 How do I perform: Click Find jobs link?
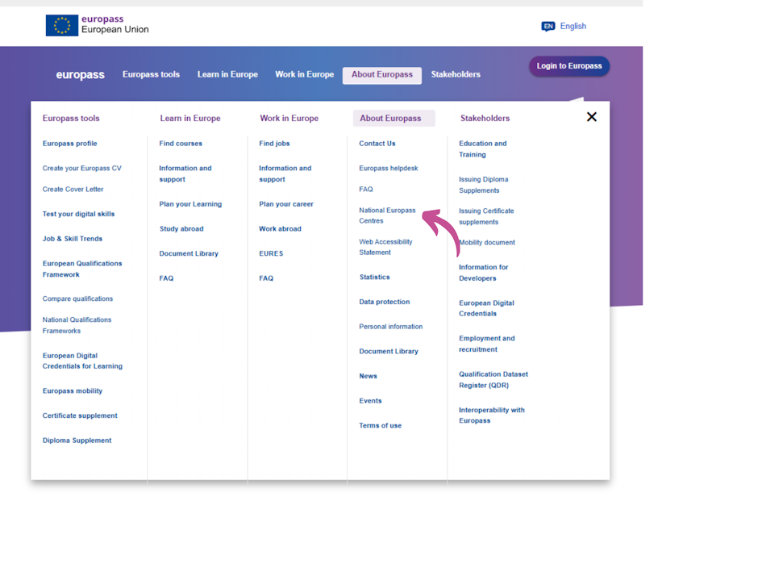click(x=274, y=144)
